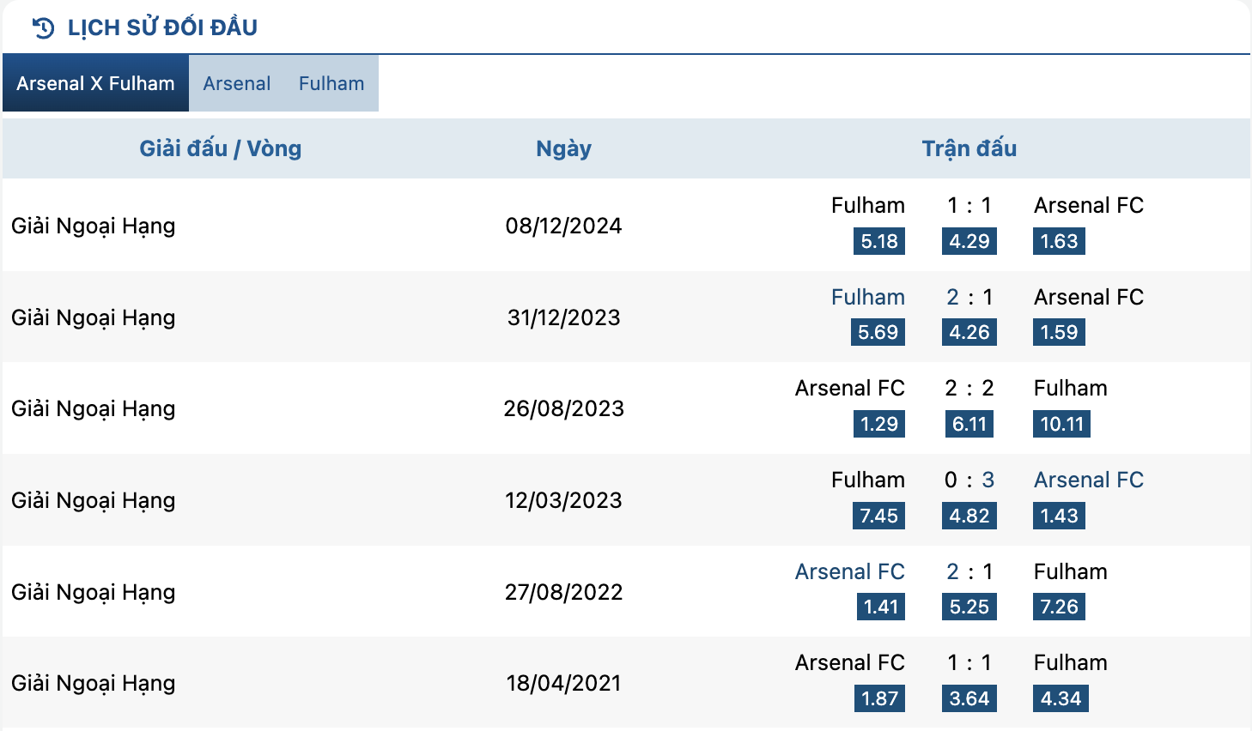The width and height of the screenshot is (1252, 731).
Task: Click the 1 : 1 score for 18/04/2021
Action: coord(969,662)
